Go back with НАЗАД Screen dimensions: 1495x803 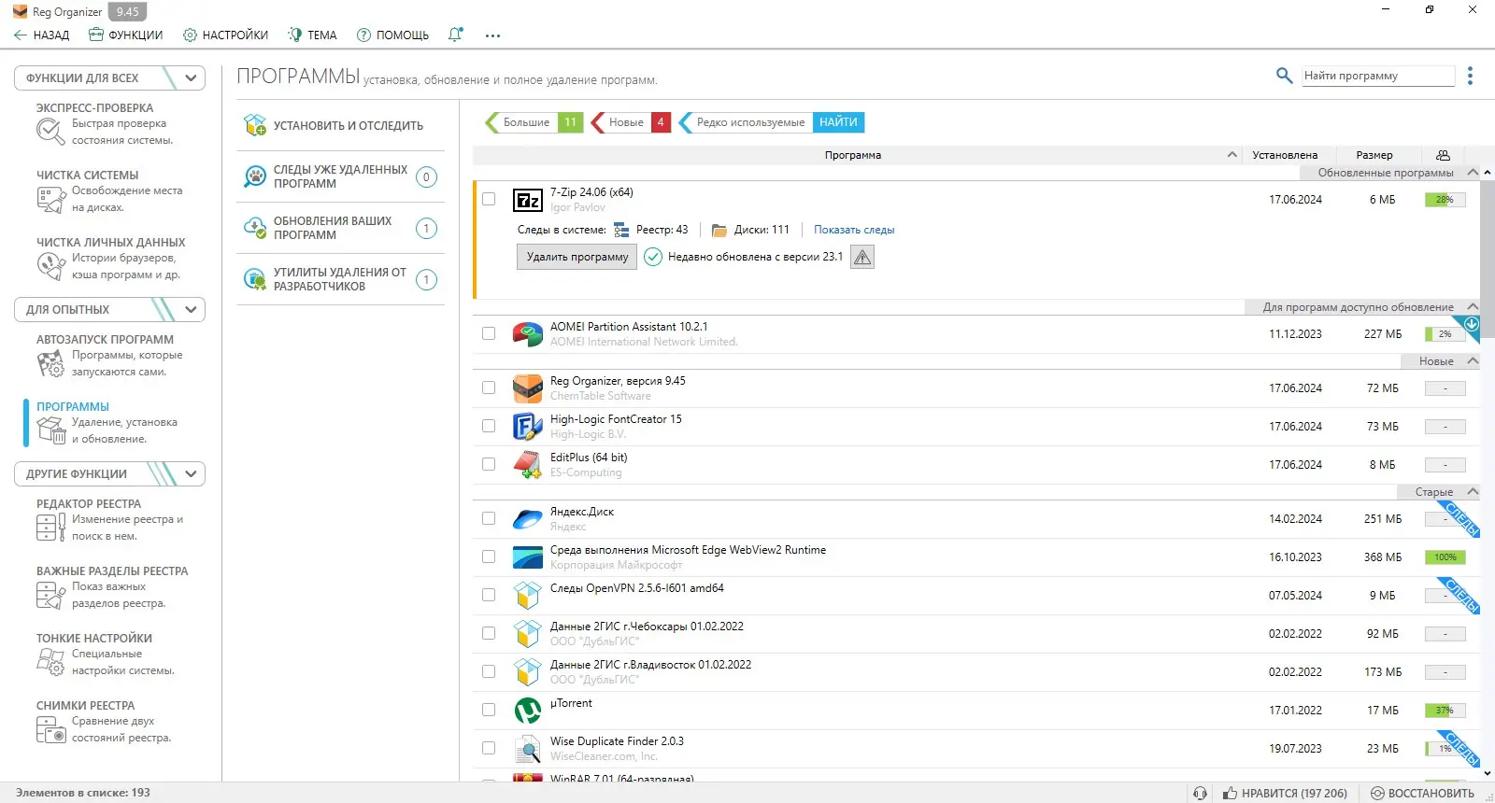[x=42, y=35]
